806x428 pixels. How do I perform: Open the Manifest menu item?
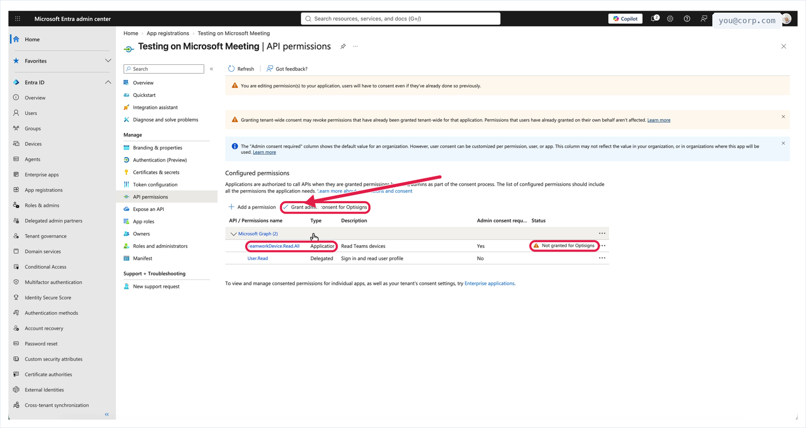(x=143, y=258)
